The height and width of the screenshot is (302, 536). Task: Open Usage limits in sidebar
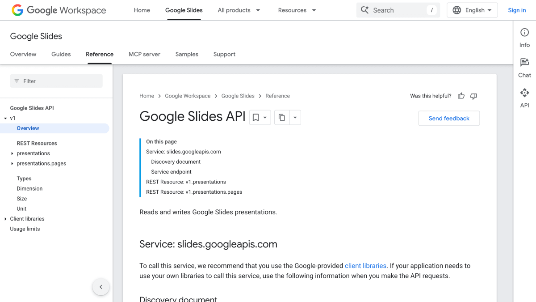[x=25, y=229]
